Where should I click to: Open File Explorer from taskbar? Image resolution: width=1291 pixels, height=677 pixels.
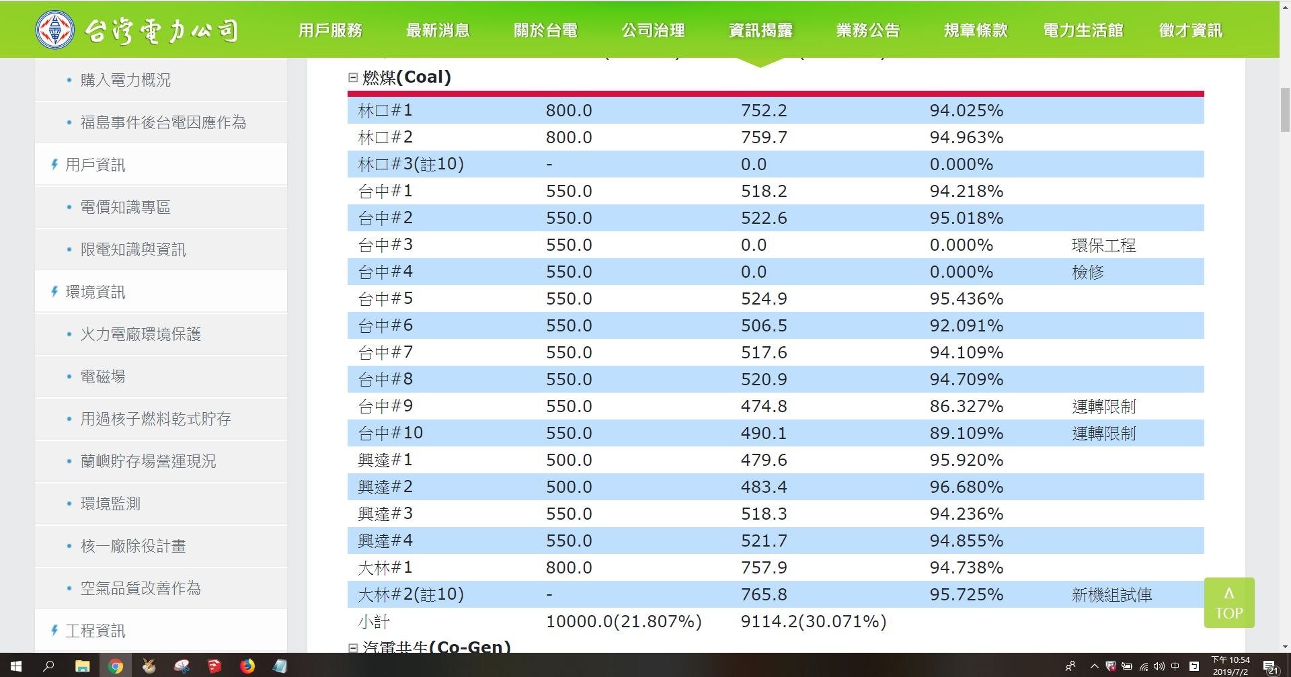point(82,666)
